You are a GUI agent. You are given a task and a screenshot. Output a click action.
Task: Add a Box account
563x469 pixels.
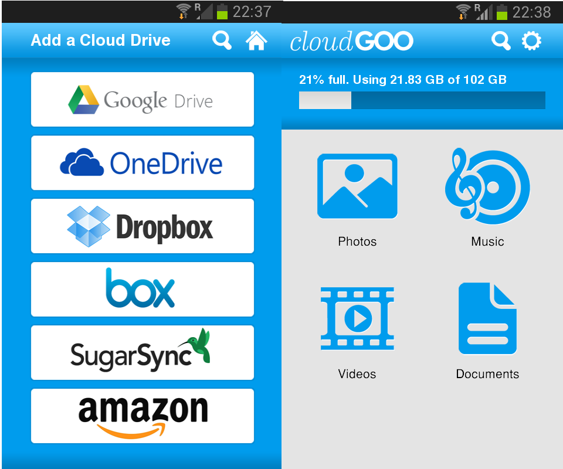pyautogui.click(x=143, y=289)
